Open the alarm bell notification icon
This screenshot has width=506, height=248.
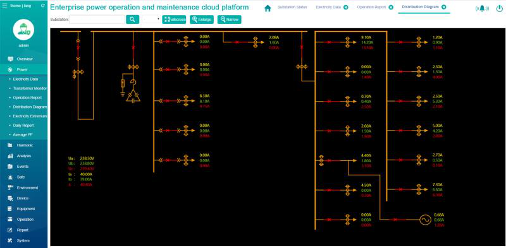coord(482,8)
